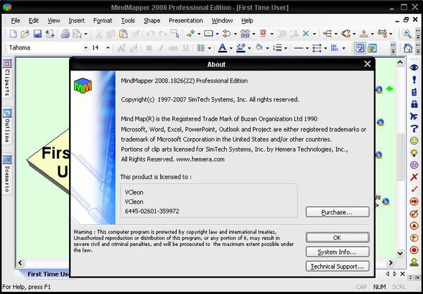Open the font size 14 dropdown
Screen dimensions: 423x294
point(108,48)
